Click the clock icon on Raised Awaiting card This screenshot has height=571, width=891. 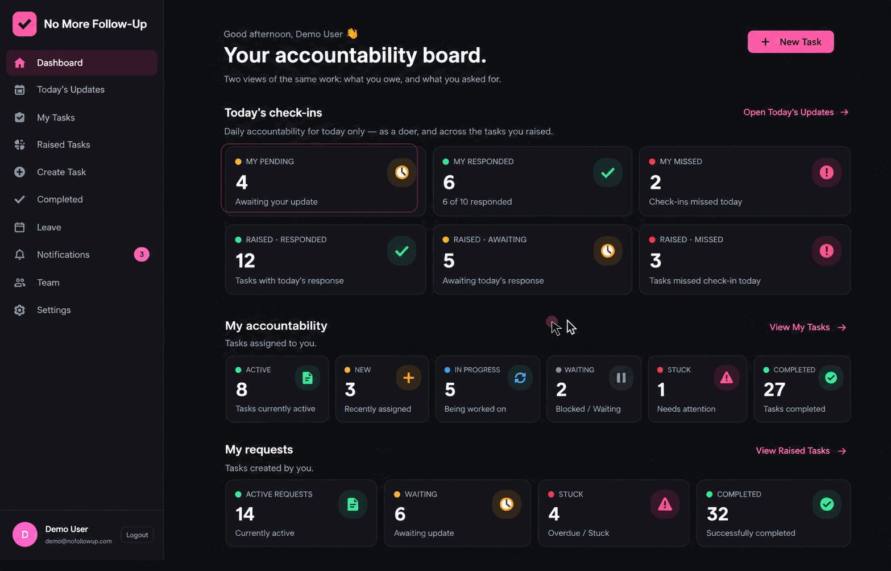pos(608,251)
